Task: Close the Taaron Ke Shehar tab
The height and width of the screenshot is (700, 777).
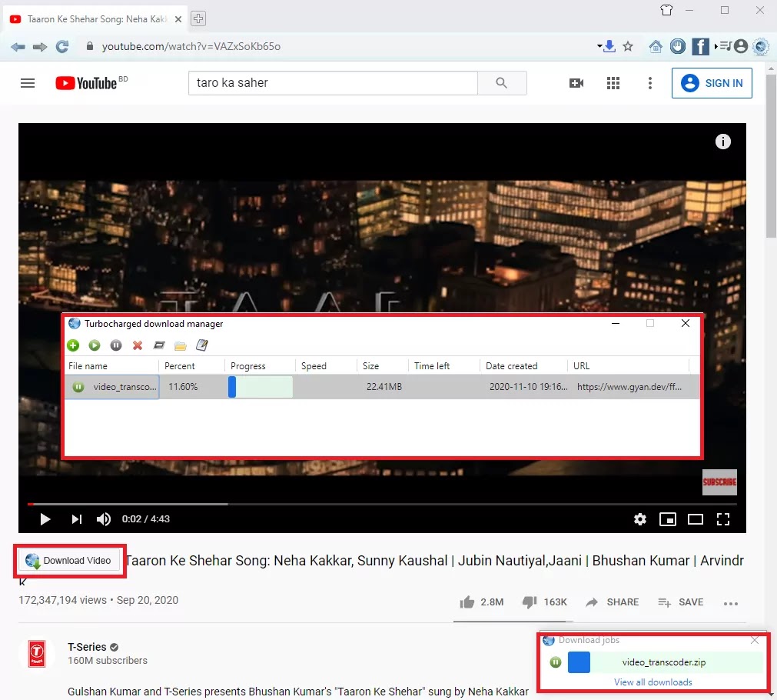Action: [178, 19]
